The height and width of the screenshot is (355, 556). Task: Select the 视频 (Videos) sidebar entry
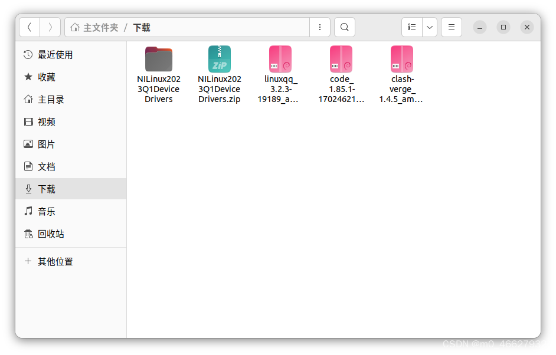coord(28,121)
